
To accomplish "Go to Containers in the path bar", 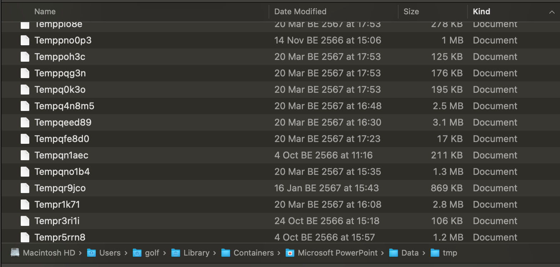I will pos(253,253).
